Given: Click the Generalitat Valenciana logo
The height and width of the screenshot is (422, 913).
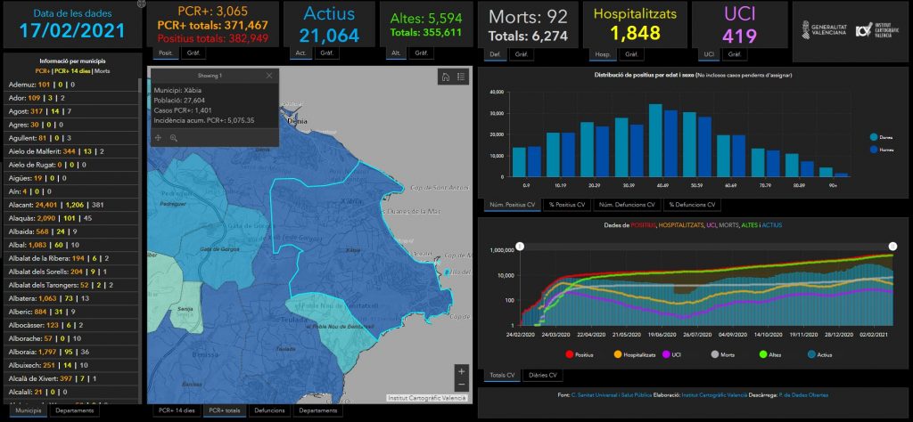Looking at the screenshot, I should [x=823, y=29].
